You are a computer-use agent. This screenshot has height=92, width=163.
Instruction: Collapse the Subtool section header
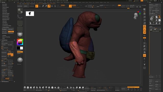tap(151, 27)
